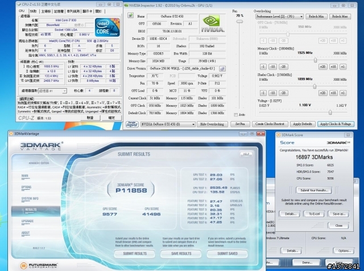Click the HELP button in Vantage
The width and height of the screenshot is (364, 271).
246,154
